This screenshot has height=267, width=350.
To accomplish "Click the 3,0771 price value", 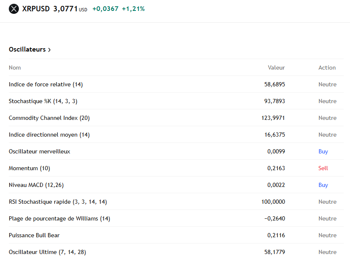I will click(65, 8).
